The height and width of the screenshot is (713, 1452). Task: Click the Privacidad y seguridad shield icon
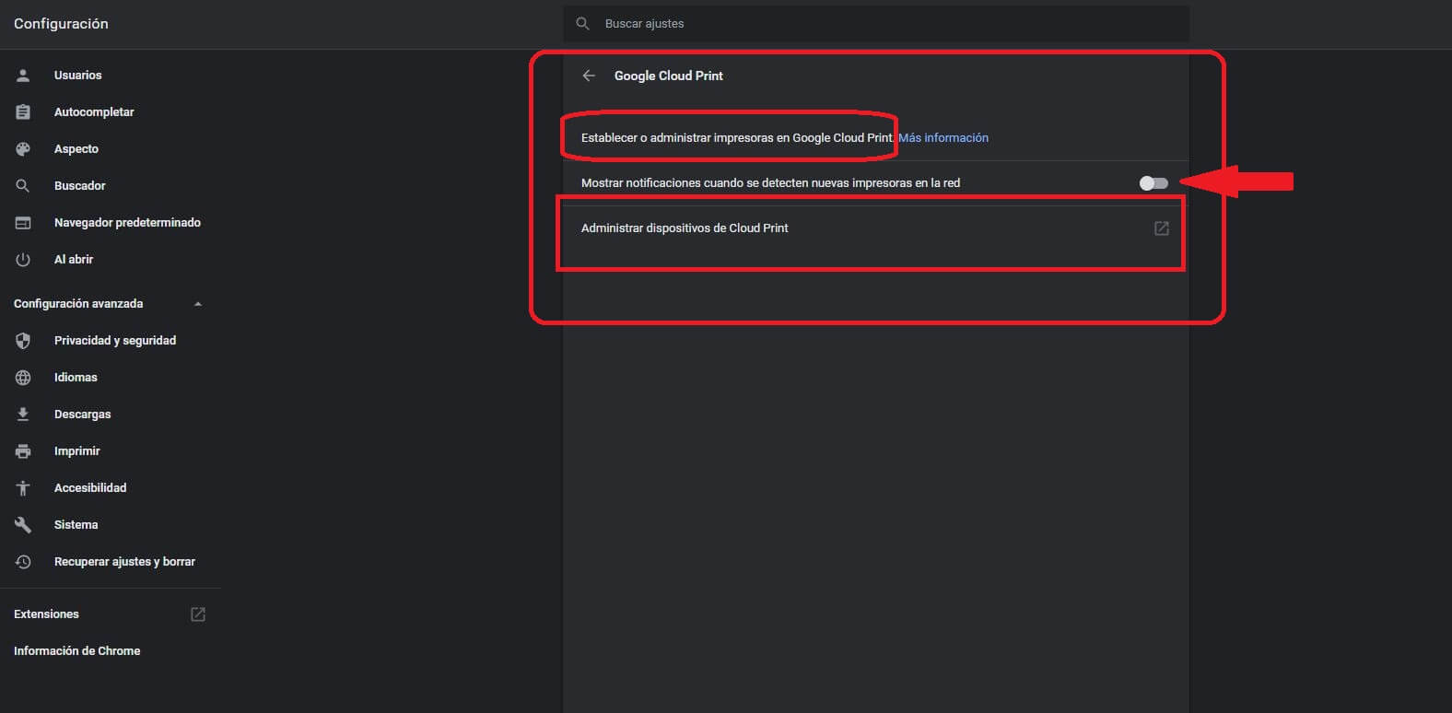[x=23, y=341]
